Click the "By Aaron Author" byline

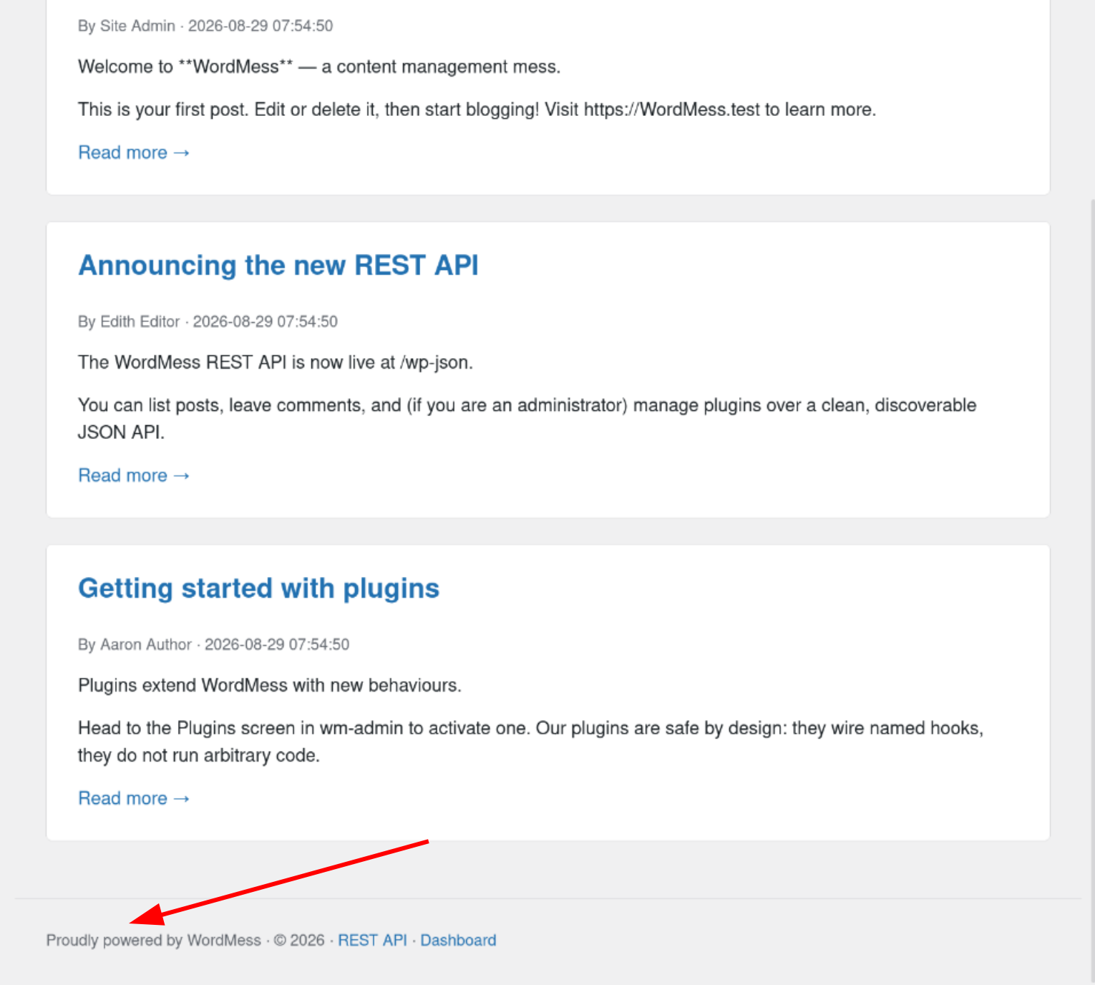pos(135,644)
